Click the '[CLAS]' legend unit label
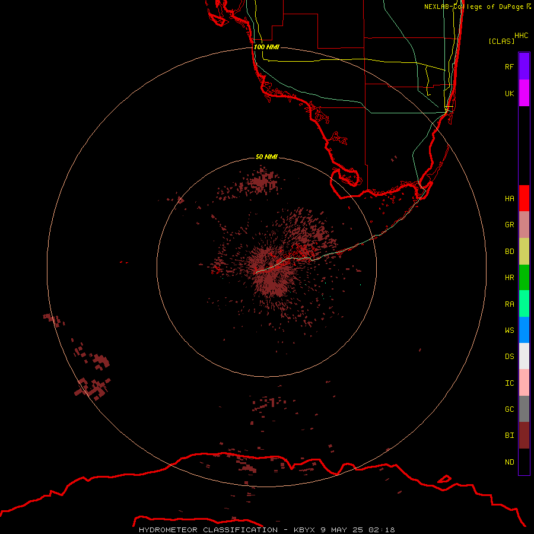The image size is (534, 534). click(501, 41)
